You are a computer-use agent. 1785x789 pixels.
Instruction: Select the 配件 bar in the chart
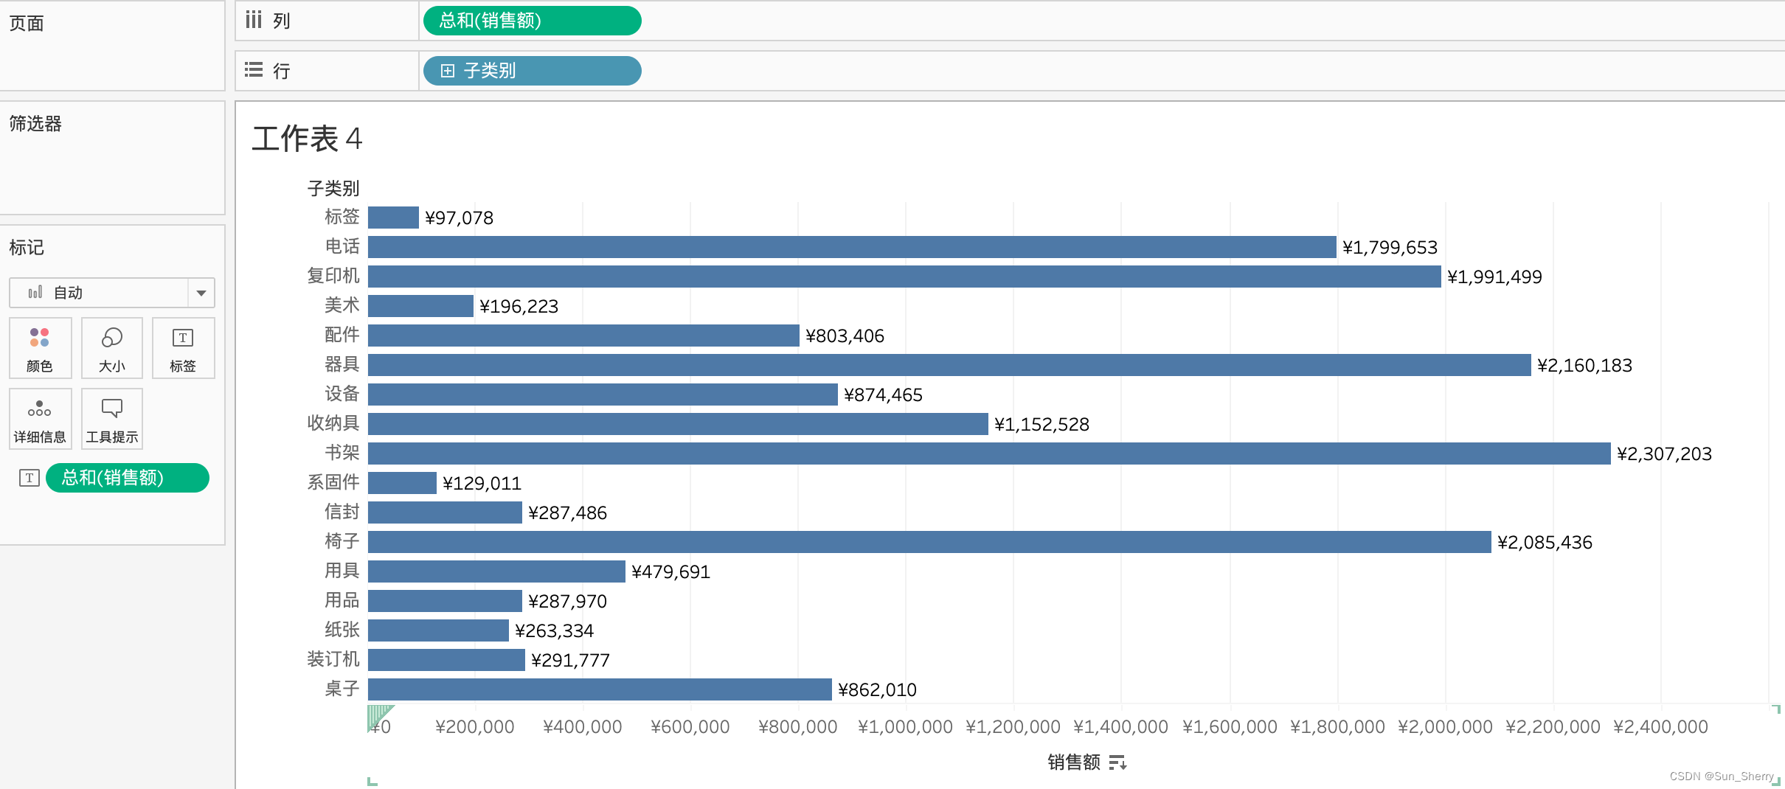[583, 336]
